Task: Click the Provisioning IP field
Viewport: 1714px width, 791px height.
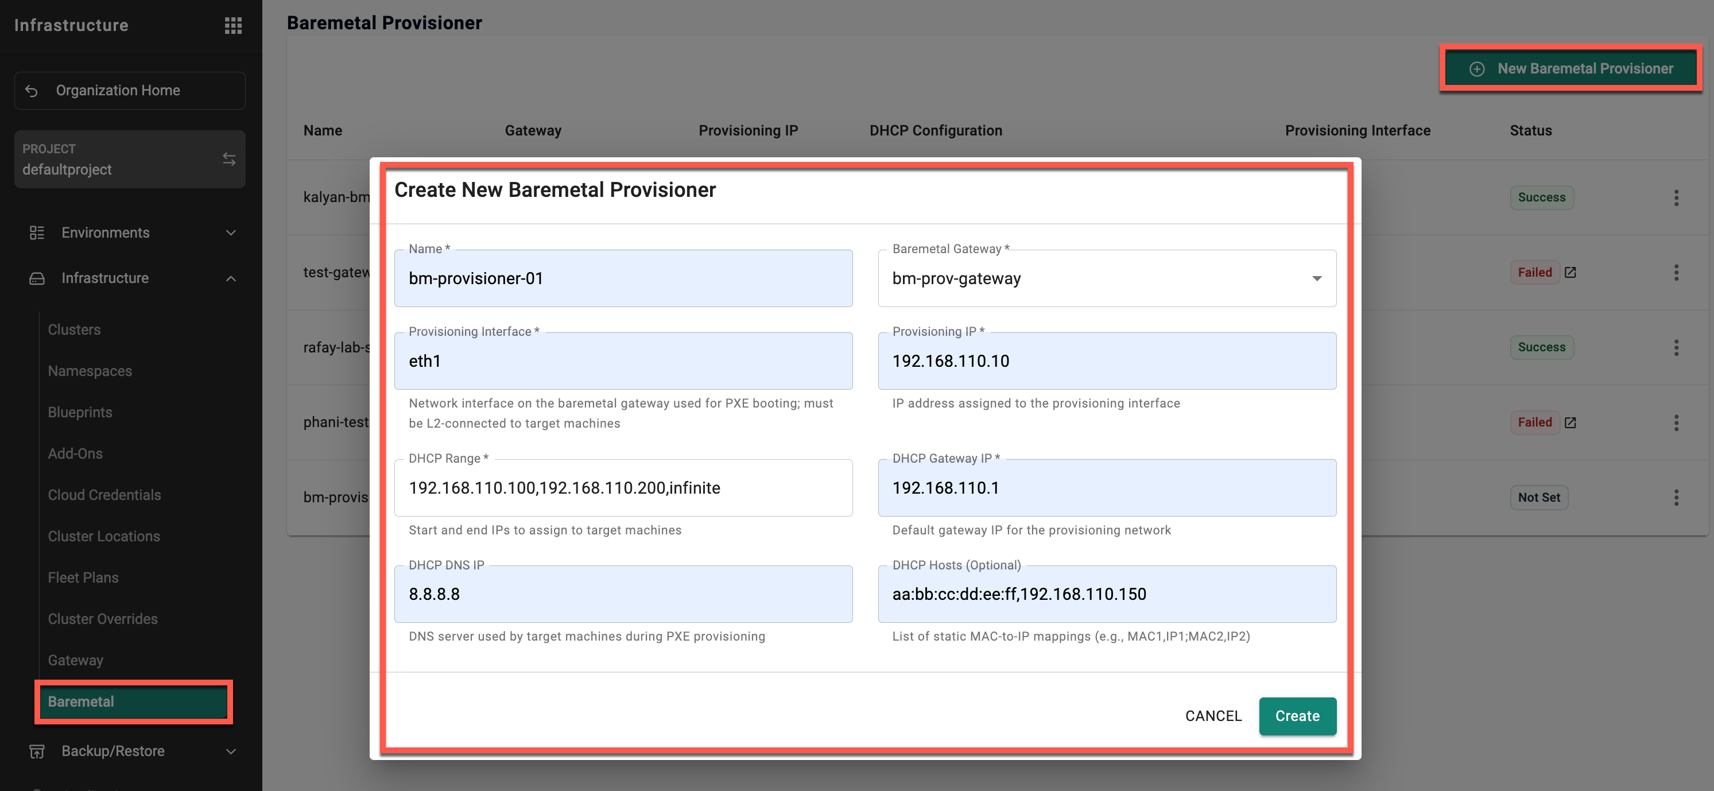Action: (x=1107, y=361)
